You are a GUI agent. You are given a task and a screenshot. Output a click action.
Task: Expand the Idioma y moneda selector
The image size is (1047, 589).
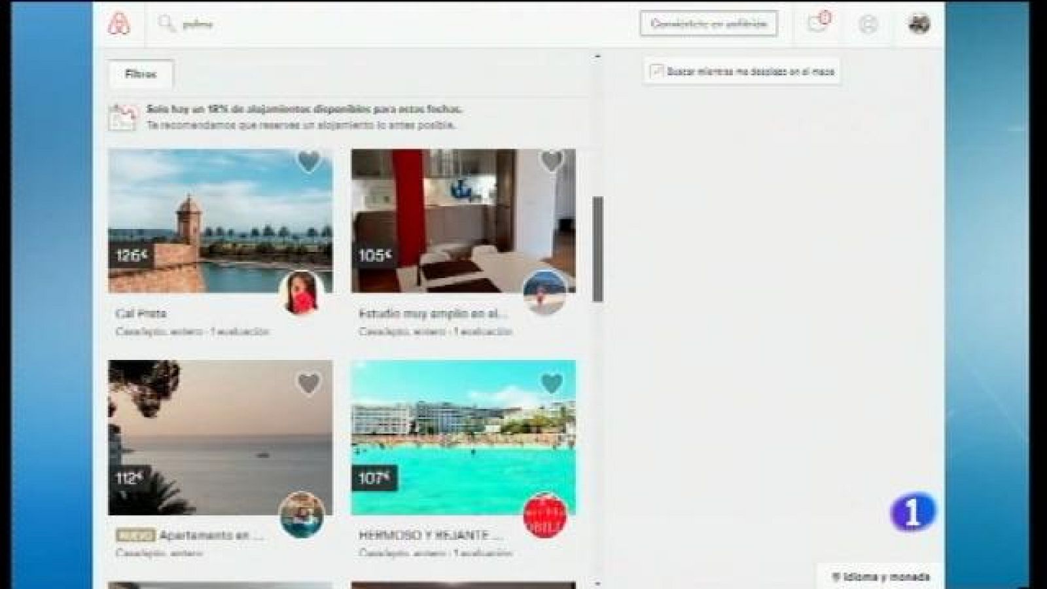point(880,577)
